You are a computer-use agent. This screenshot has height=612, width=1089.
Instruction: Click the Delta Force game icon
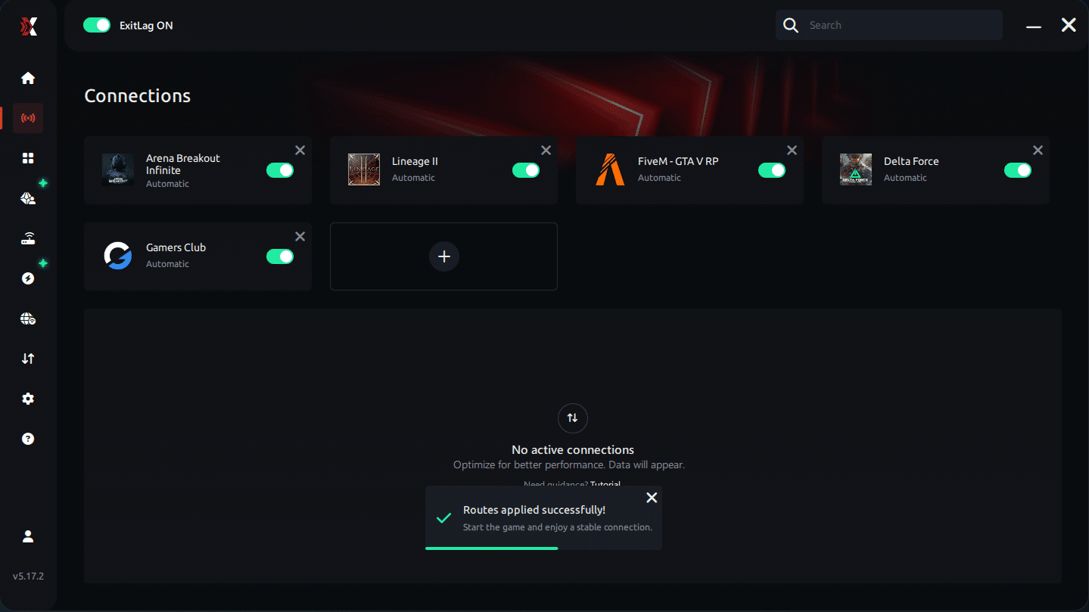[x=856, y=169]
